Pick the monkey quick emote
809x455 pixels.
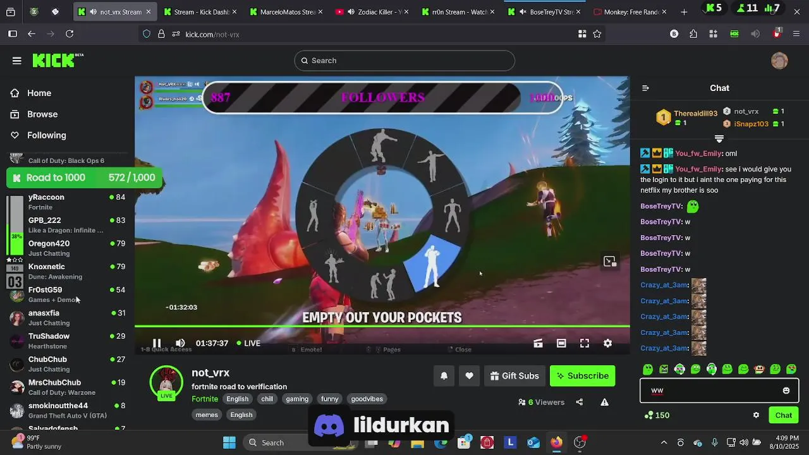(759, 369)
